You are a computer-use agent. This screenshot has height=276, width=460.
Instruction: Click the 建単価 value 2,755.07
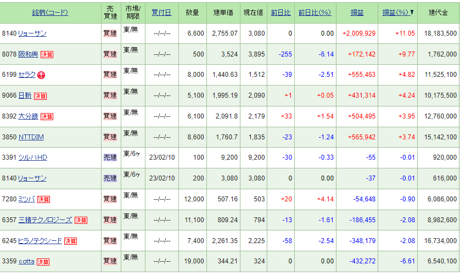click(225, 33)
